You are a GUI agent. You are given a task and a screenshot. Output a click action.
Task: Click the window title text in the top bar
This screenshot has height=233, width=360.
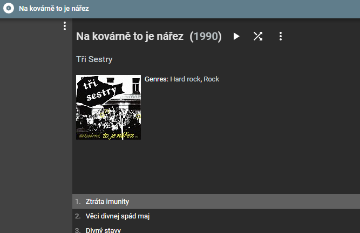(54, 9)
